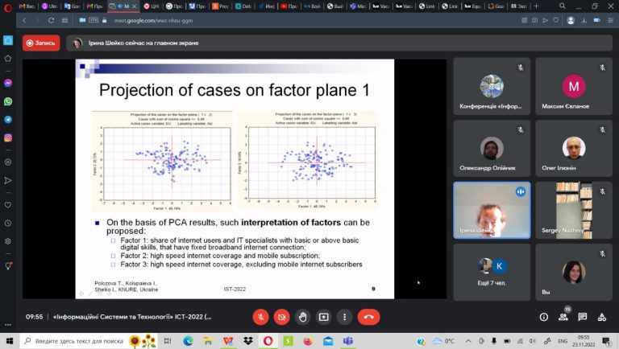Select the Sergey Nuzhniy participant tile
Viewport: 619px width, 349px height.
click(574, 210)
